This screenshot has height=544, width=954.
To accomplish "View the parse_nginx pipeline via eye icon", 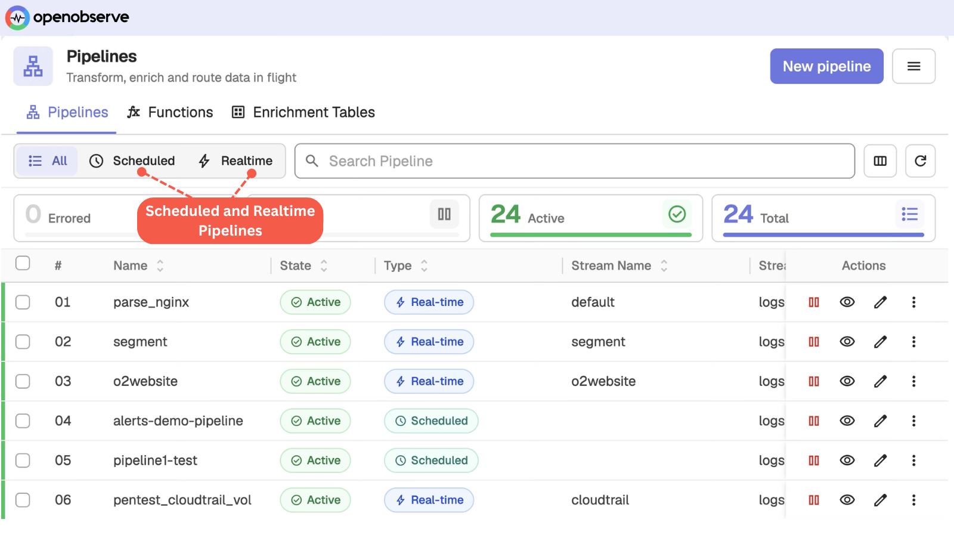I will pyautogui.click(x=847, y=302).
